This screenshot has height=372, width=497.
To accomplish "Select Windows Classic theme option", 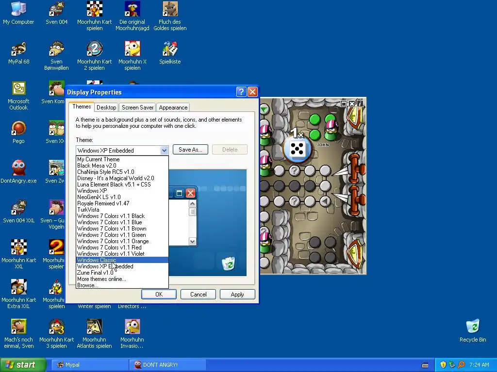I will tap(122, 260).
